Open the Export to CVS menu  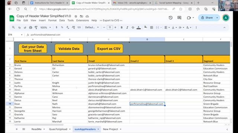tap(111, 20)
